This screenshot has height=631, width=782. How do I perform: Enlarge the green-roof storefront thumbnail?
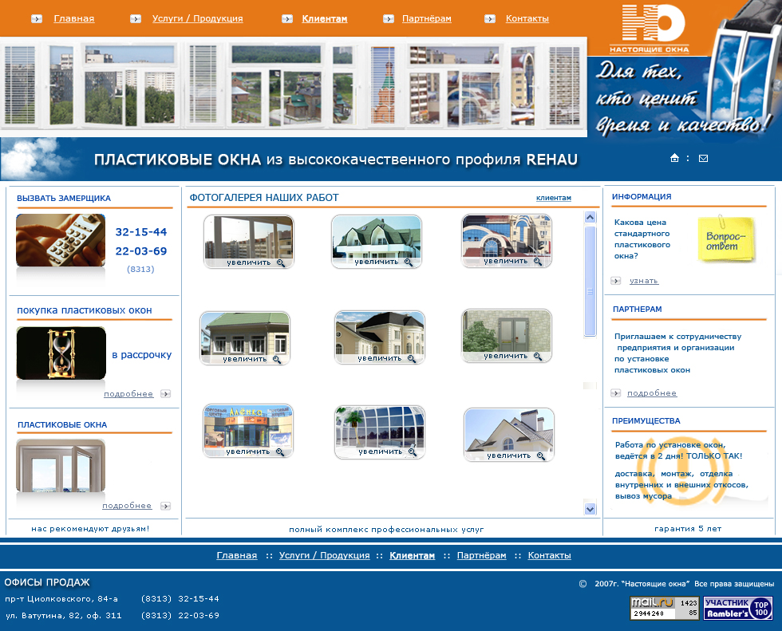(x=245, y=338)
